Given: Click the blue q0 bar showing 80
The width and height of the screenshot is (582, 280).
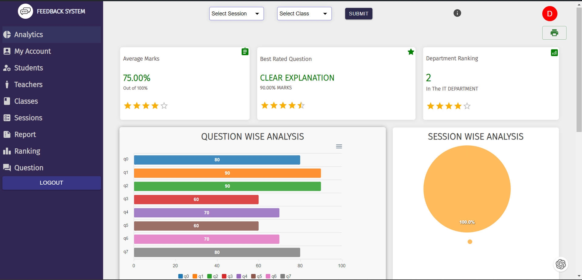Looking at the screenshot, I should (217, 160).
